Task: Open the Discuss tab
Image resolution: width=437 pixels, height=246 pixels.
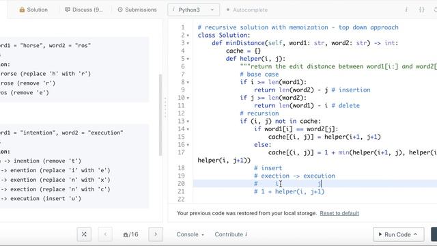Action: 83,10
